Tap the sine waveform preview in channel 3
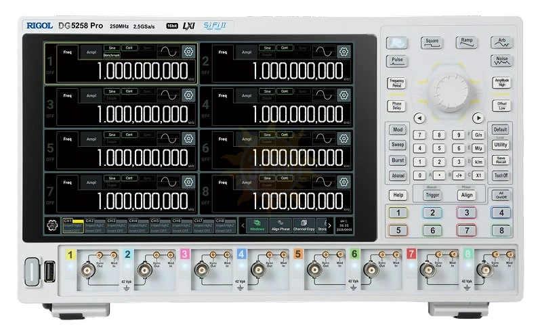 tap(168, 95)
